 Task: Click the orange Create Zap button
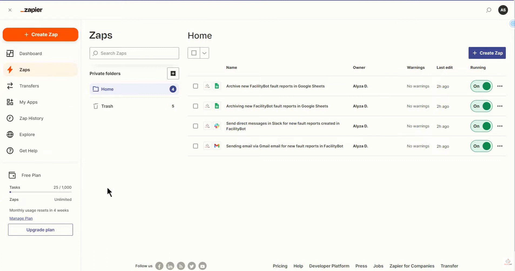point(41,35)
